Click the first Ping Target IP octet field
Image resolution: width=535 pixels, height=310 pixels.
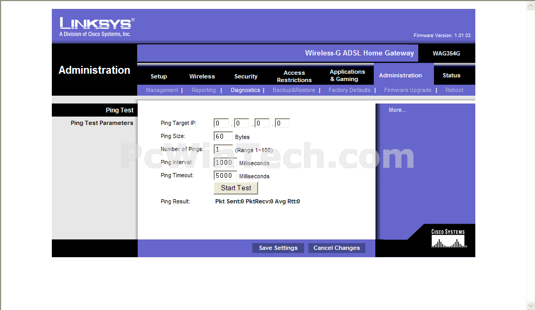tap(221, 123)
